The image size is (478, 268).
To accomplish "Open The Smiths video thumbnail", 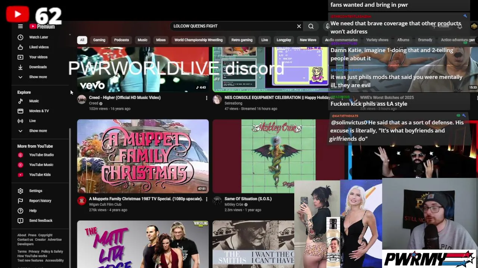I will pos(253,244).
